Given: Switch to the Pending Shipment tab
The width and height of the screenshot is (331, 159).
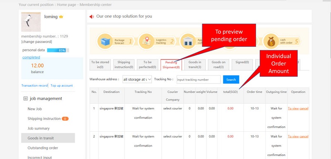Looking at the screenshot, I should (x=171, y=65).
